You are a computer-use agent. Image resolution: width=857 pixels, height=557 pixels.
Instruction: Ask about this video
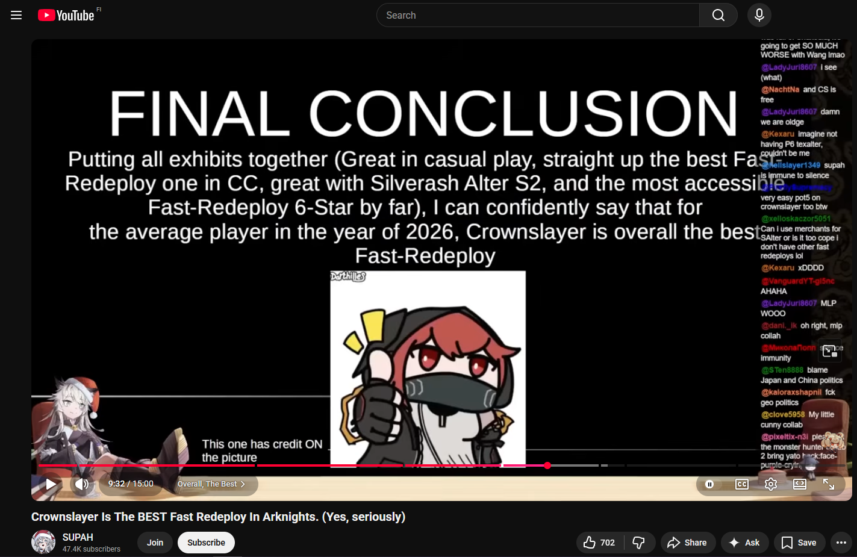(745, 543)
